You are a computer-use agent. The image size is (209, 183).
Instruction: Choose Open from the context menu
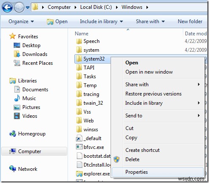(x=132, y=63)
